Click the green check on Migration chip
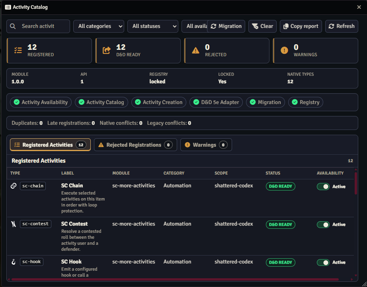 click(253, 102)
